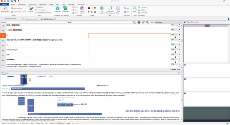Open the ribbon collapse chevron at top right
Viewport: 230px width, 125px height.
(228, 4)
